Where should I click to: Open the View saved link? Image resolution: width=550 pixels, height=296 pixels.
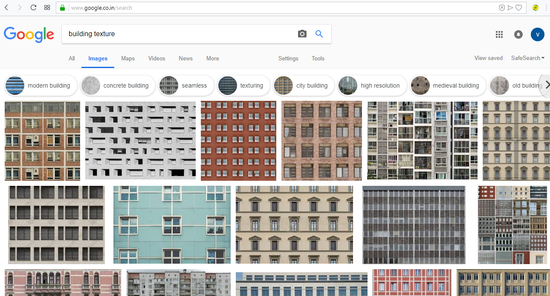click(x=489, y=58)
